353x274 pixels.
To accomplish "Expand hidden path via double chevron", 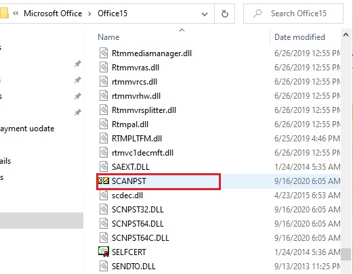I will tap(16, 14).
